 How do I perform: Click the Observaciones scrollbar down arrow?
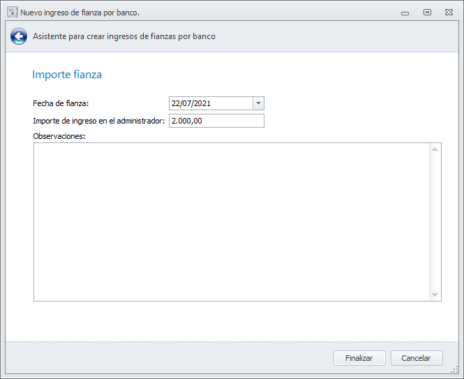point(435,295)
